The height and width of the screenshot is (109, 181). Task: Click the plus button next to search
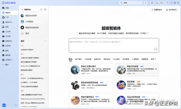pos(145,3)
